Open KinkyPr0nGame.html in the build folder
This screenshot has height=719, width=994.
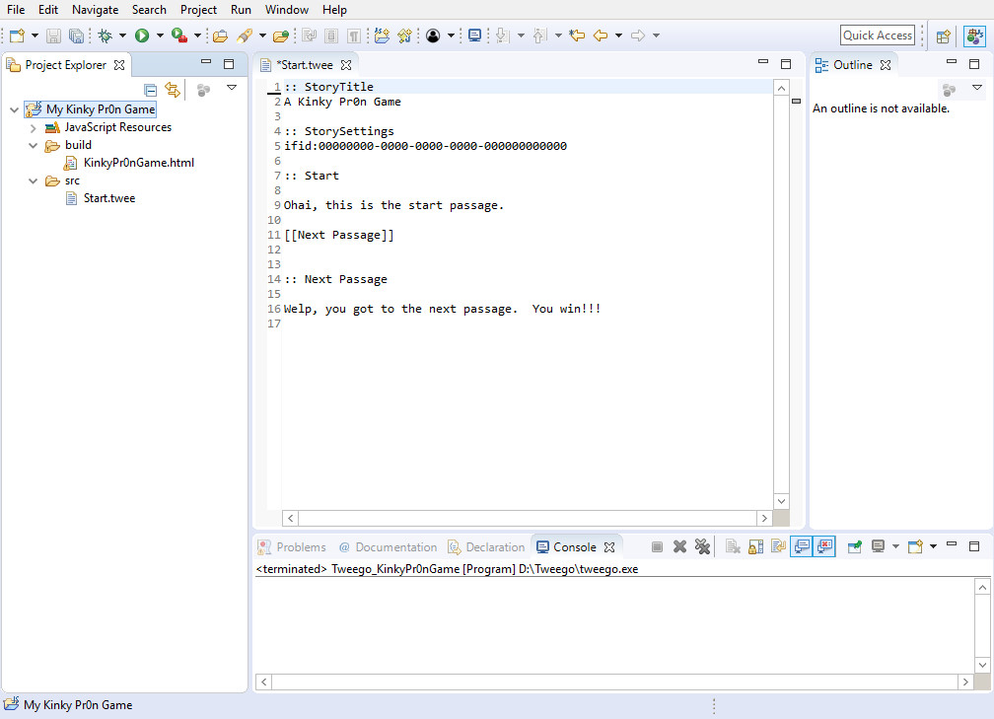coord(138,163)
